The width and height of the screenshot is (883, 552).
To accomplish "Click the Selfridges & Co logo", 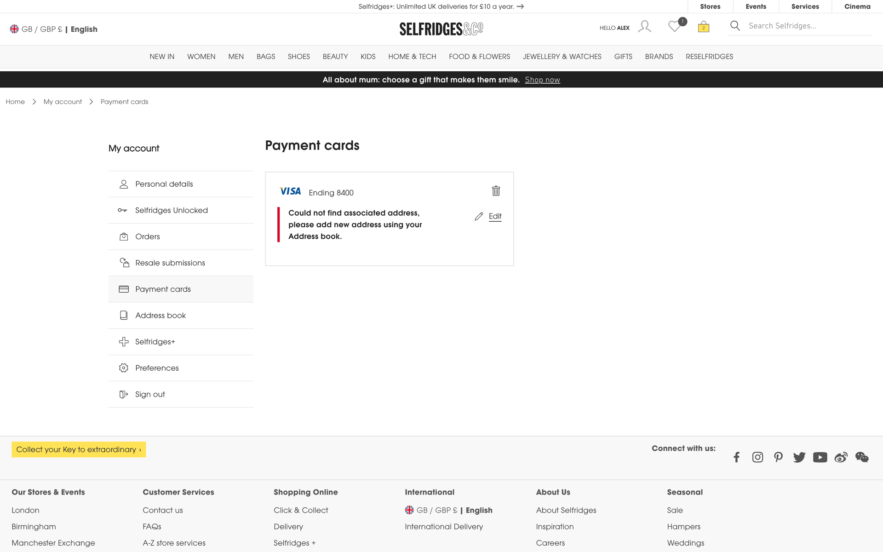I will pyautogui.click(x=441, y=29).
